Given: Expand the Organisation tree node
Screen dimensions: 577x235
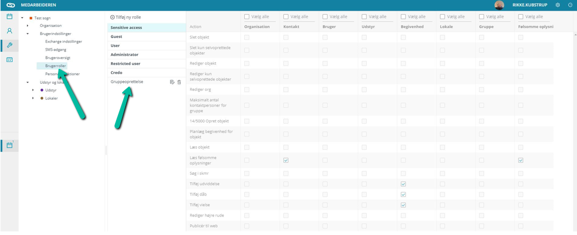Looking at the screenshot, I should [27, 26].
